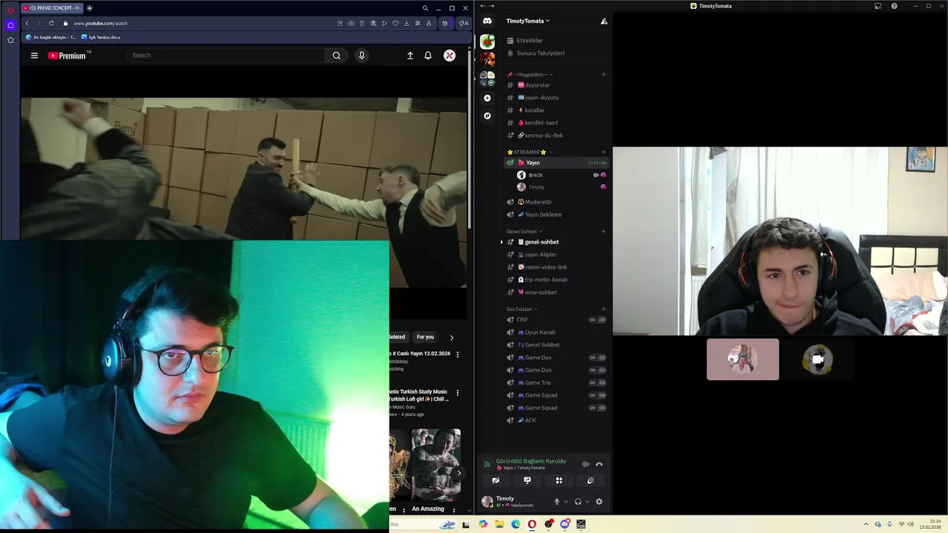Open Işık Yankısı.docx bookmark
948x533 pixels.
pyautogui.click(x=101, y=37)
